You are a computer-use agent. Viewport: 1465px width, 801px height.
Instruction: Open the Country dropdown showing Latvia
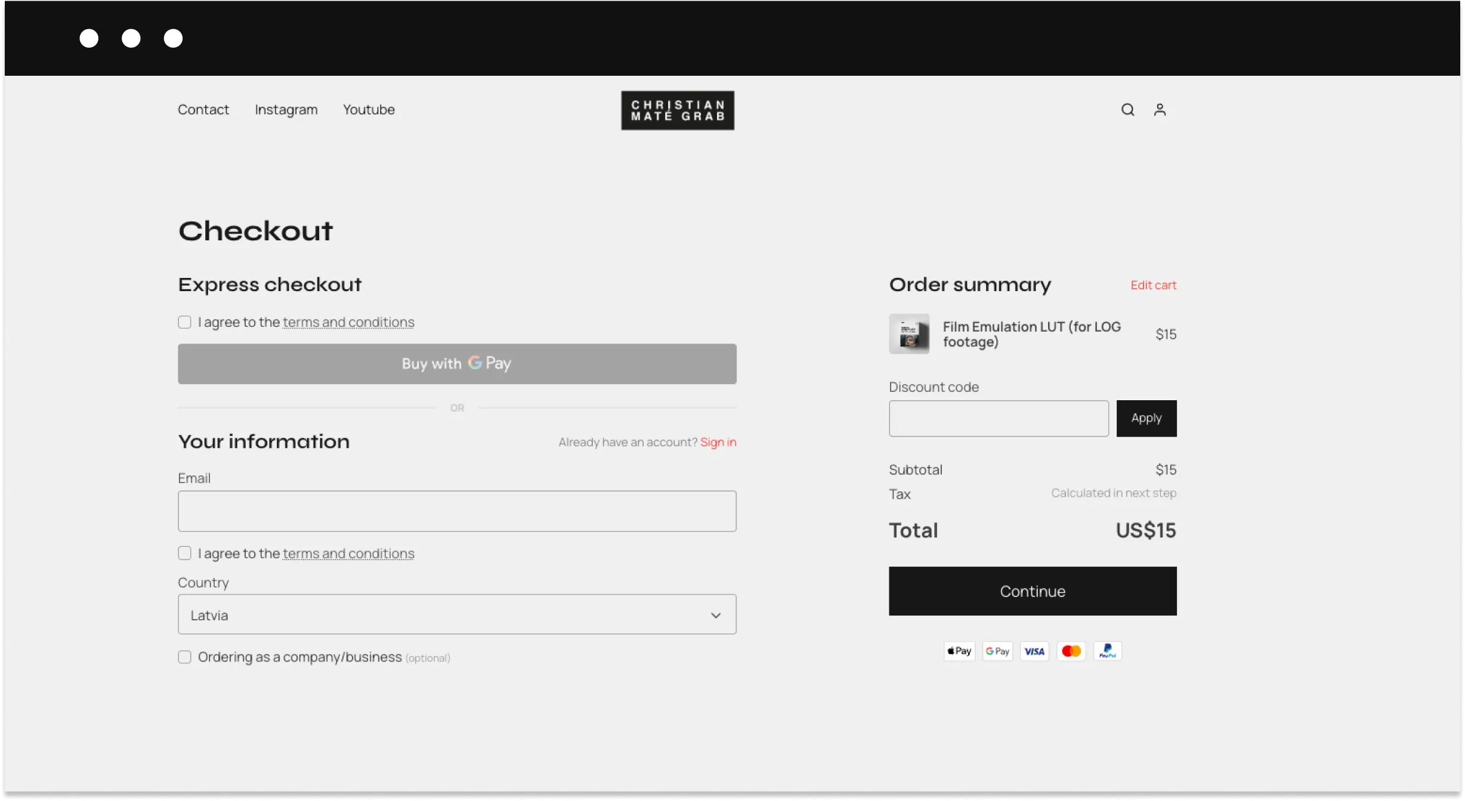tap(457, 614)
